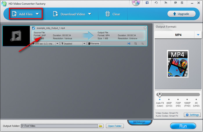Click the resolution slider handle
The width and height of the screenshot is (203, 132).
[159, 95]
